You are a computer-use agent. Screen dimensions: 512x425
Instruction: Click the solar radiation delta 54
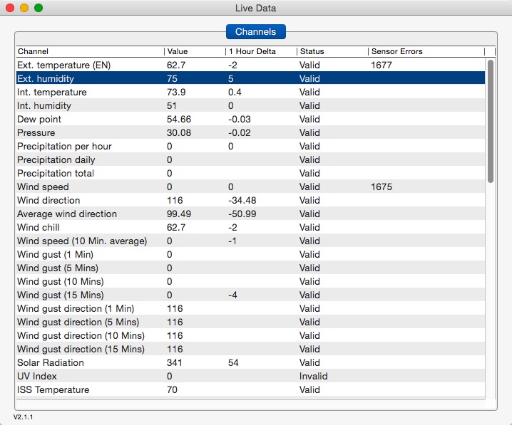(x=233, y=363)
